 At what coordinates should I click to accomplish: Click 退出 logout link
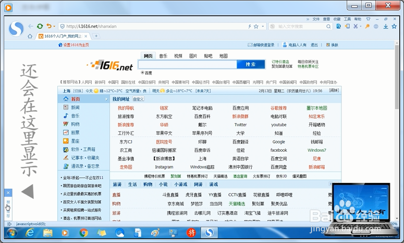click(314, 45)
